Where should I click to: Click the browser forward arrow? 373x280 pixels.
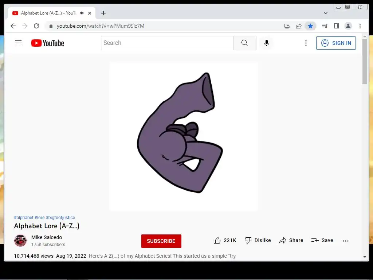25,26
